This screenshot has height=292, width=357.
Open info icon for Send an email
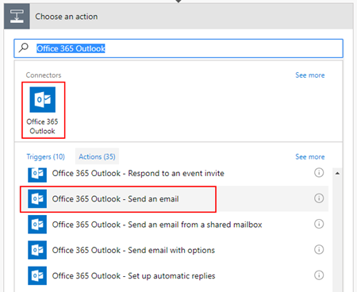pyautogui.click(x=319, y=198)
